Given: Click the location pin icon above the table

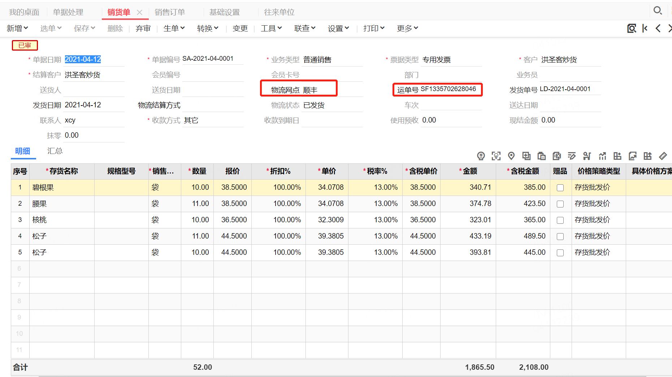Looking at the screenshot, I should [x=511, y=156].
